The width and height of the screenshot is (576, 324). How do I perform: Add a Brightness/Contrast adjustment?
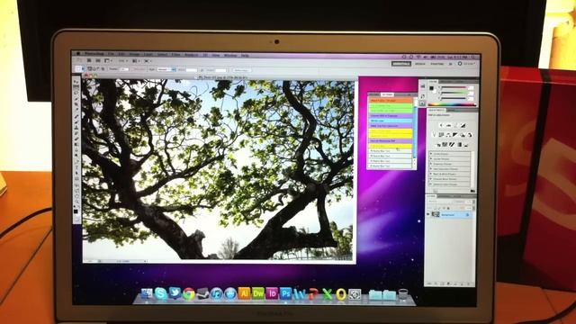click(441, 125)
